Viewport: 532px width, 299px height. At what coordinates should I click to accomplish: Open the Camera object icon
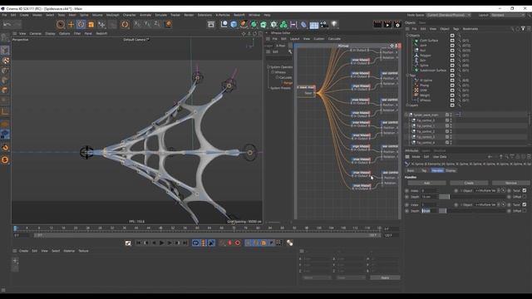coord(324,24)
